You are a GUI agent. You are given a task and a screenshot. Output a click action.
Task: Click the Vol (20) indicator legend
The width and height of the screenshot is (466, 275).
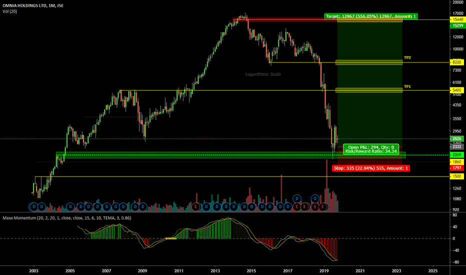[10, 11]
